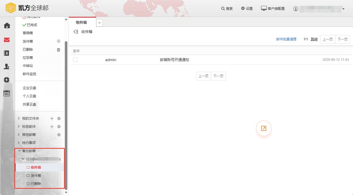Open the 草稿箱 folder

pos(28,33)
